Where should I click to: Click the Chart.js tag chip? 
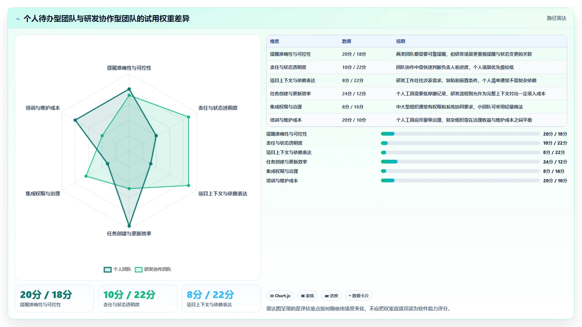(280, 296)
